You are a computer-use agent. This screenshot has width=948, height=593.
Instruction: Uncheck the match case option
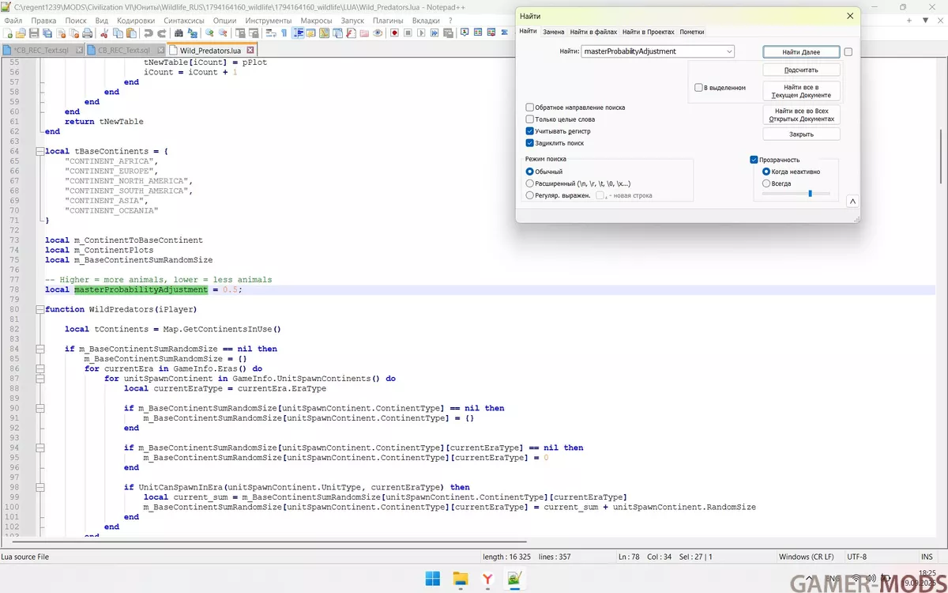[x=529, y=131]
